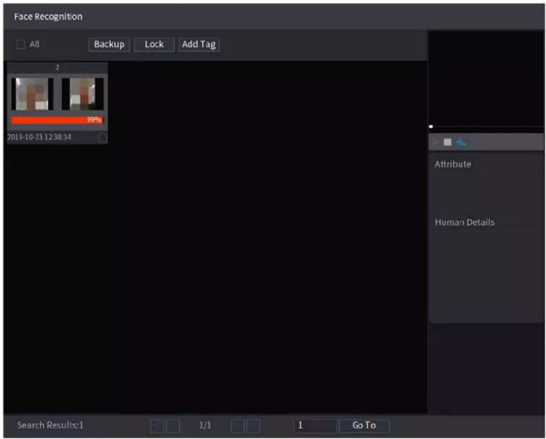Click the channel number 2 header

coord(57,67)
